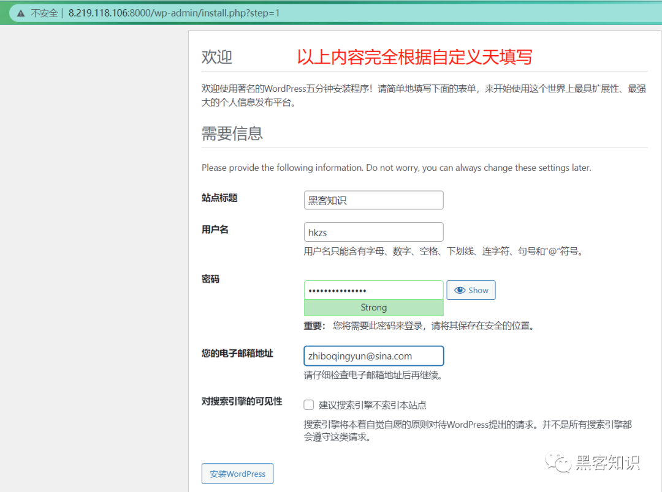
Task: Click the 您的电子邮箱地址 label
Action: 237,353
